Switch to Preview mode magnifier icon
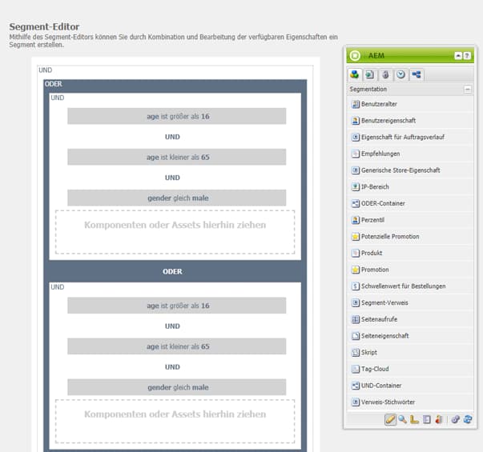Screen dimensions: 483x452 [402, 420]
